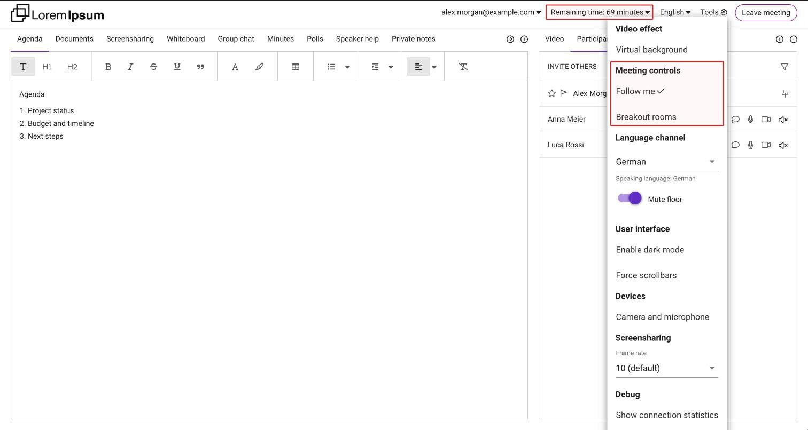
Task: Toggle italic text formatting
Action: click(130, 67)
